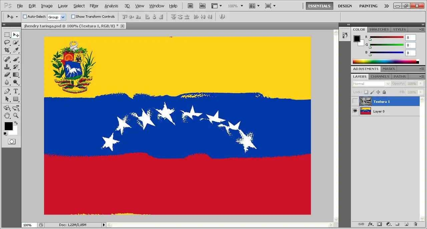Image resolution: width=427 pixels, height=229 pixels.
Task: Toggle lock image pixels brush icon
Action: tap(372, 92)
